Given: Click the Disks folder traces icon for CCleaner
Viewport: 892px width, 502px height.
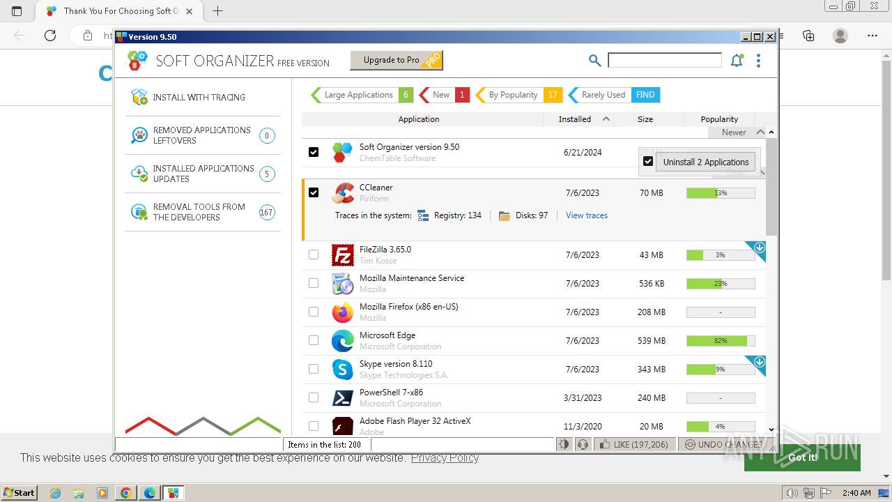Looking at the screenshot, I should [505, 215].
